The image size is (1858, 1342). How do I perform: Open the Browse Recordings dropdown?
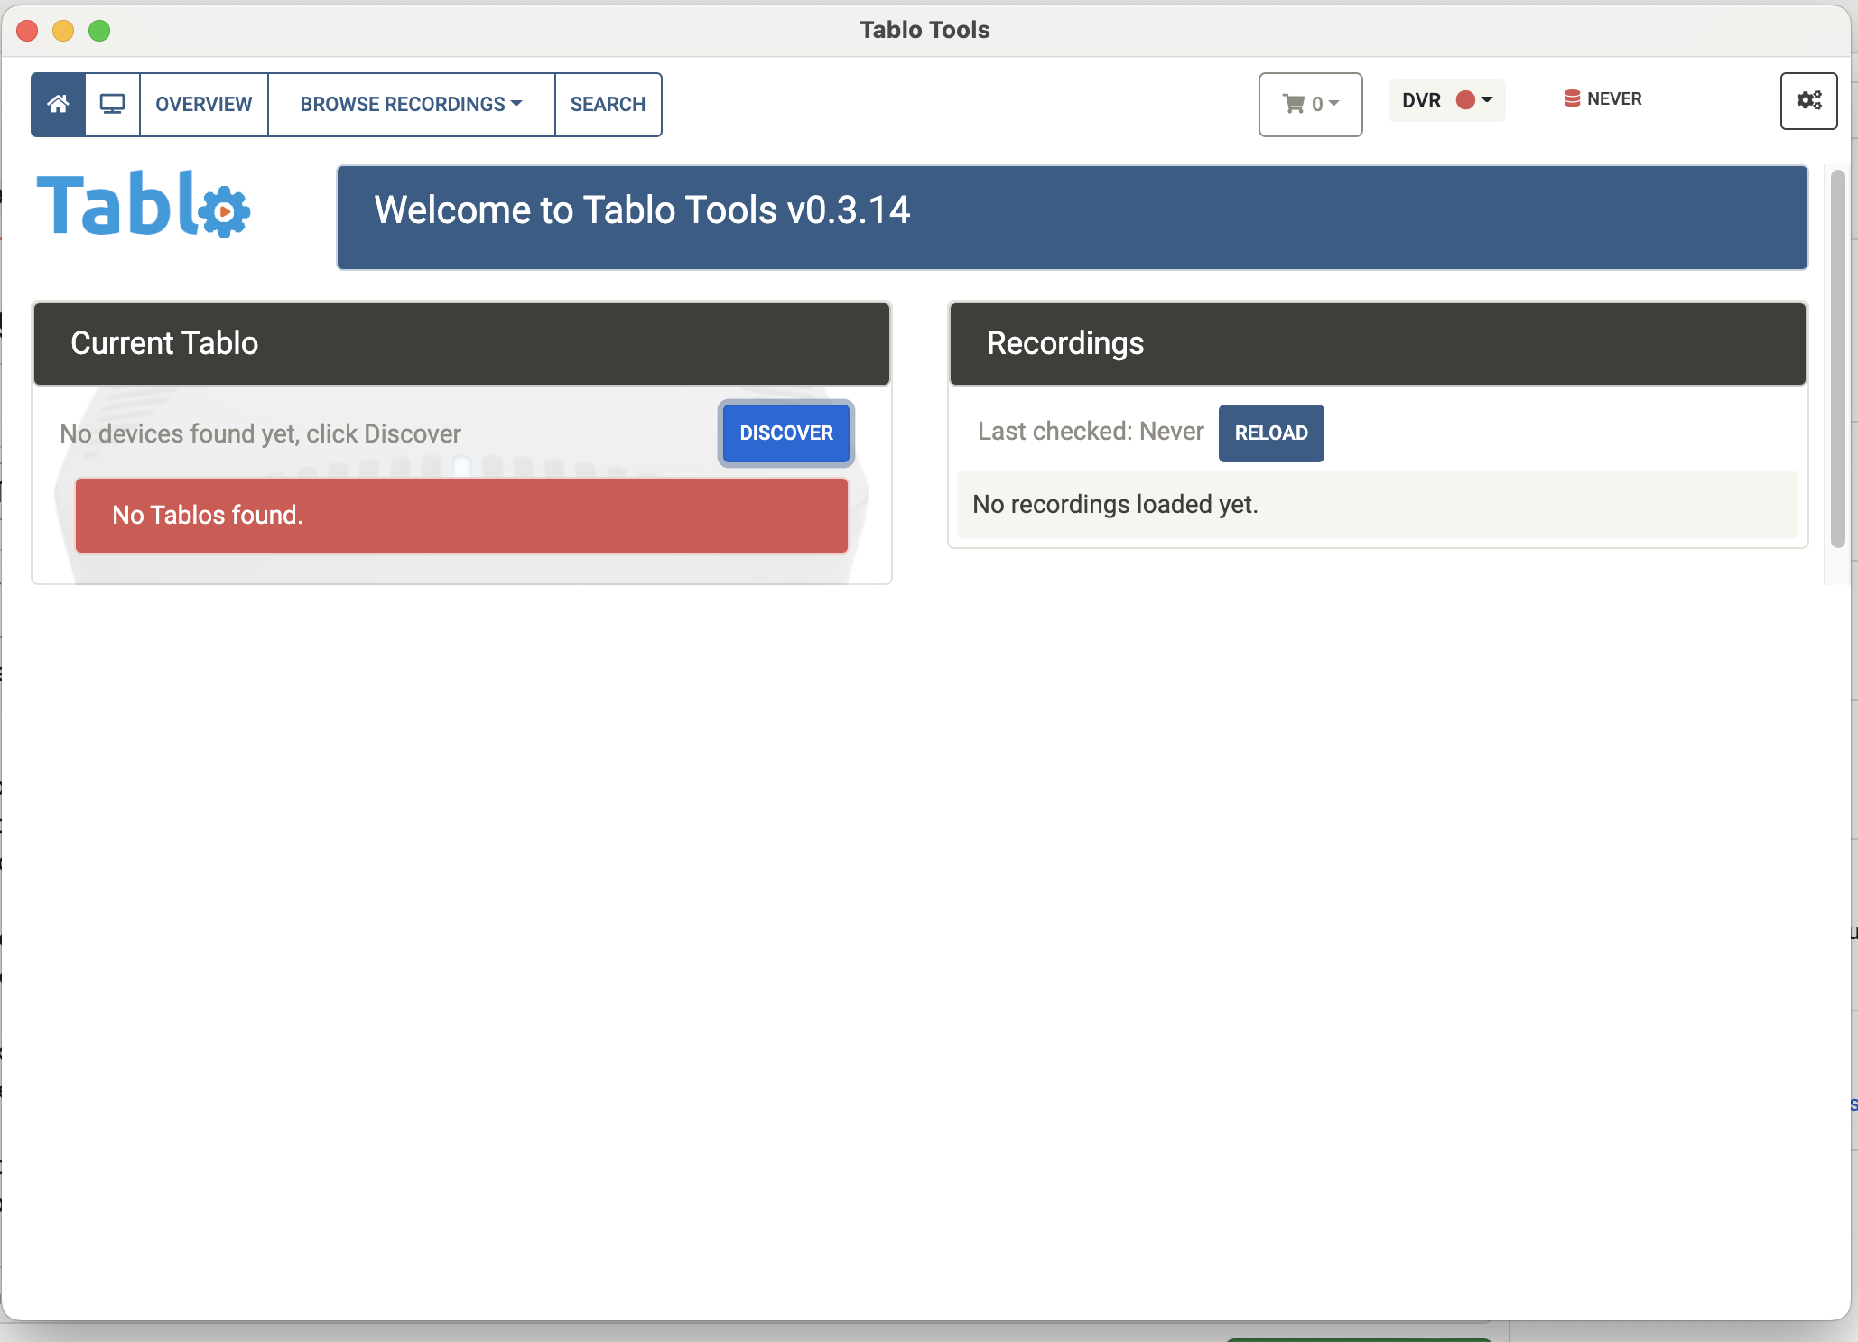click(411, 104)
